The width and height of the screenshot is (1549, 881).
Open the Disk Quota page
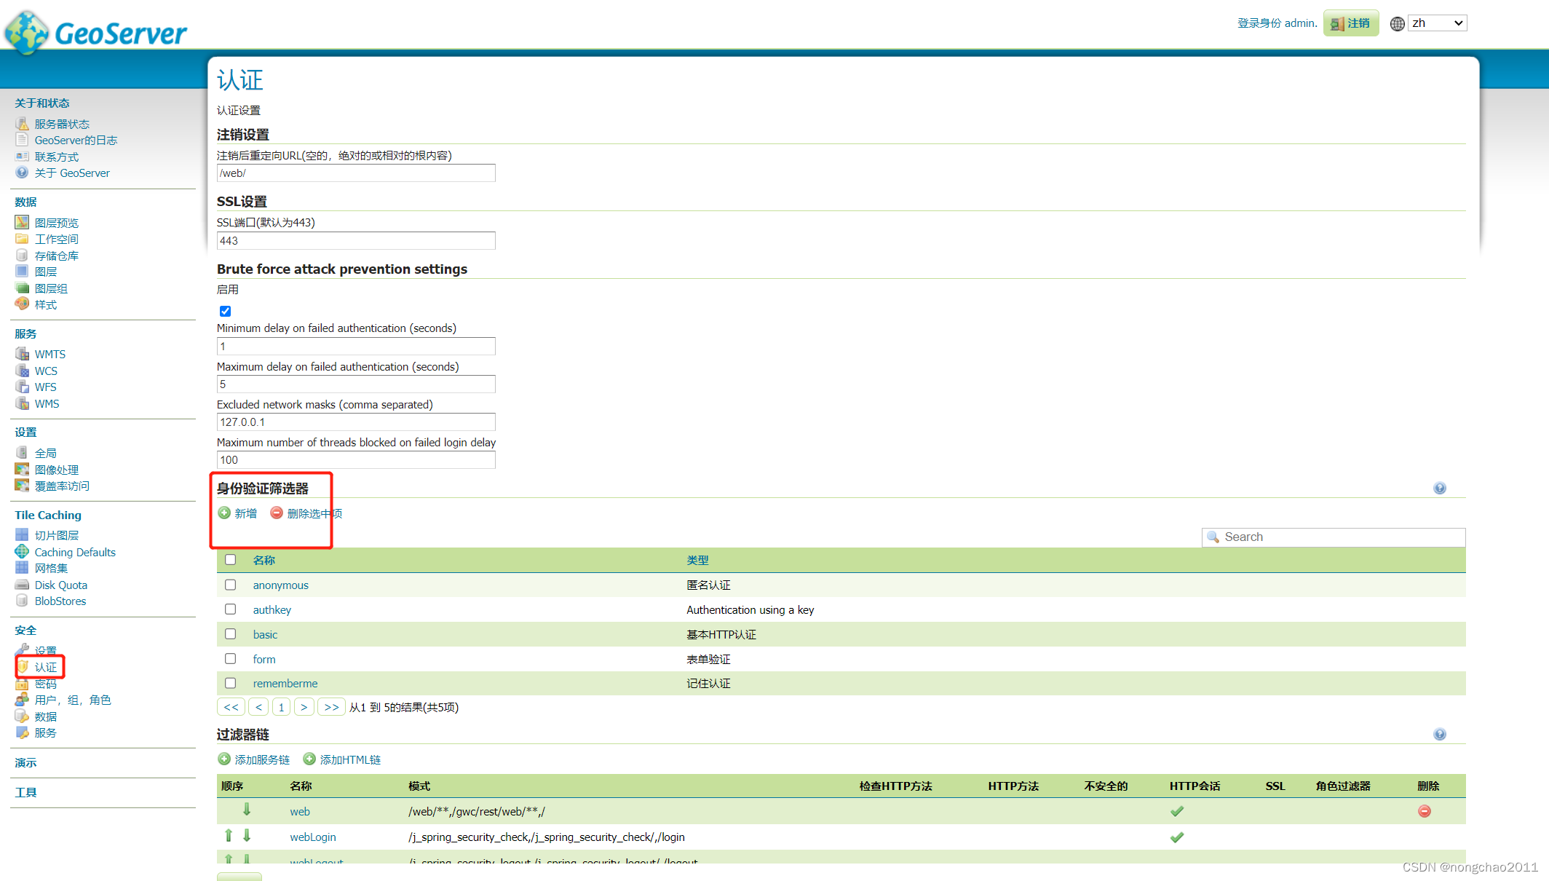(60, 585)
